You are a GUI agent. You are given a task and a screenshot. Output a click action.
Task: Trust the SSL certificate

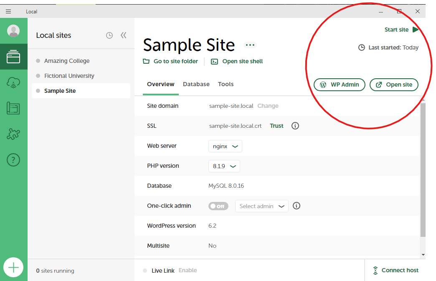(276, 126)
